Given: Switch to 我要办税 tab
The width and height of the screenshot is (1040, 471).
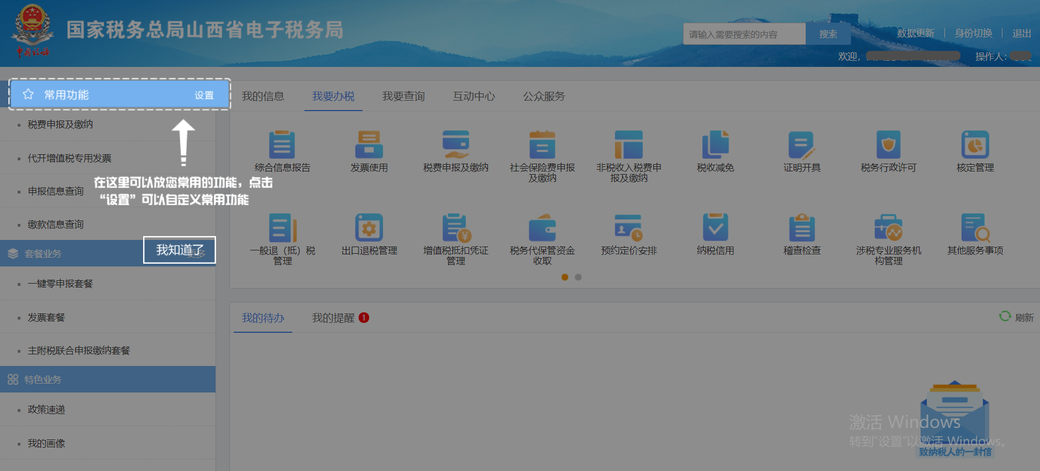Looking at the screenshot, I should pyautogui.click(x=333, y=96).
